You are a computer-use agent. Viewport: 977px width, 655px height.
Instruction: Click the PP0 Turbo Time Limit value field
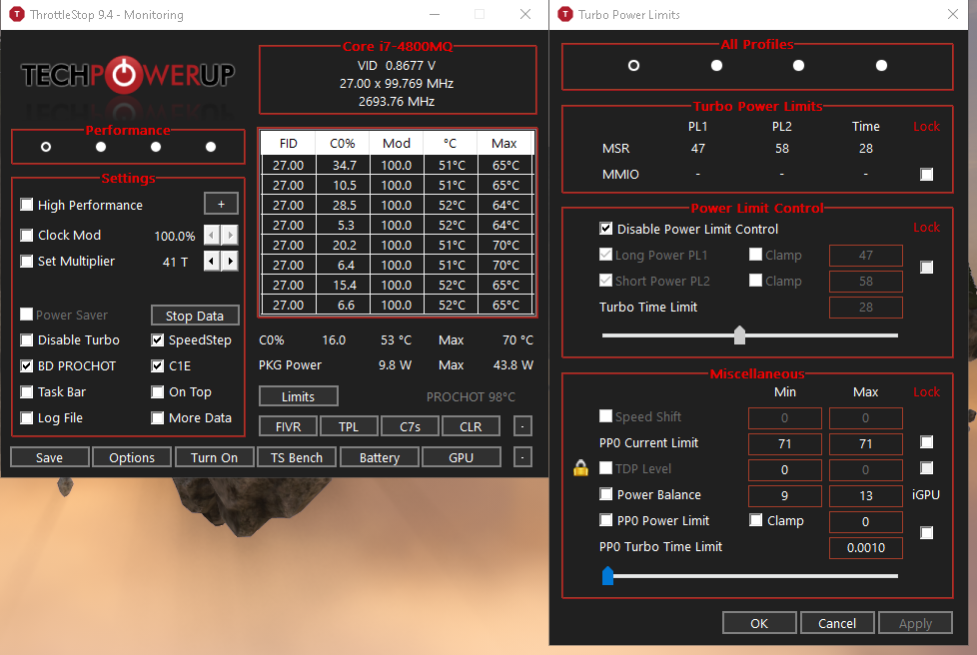pos(866,548)
